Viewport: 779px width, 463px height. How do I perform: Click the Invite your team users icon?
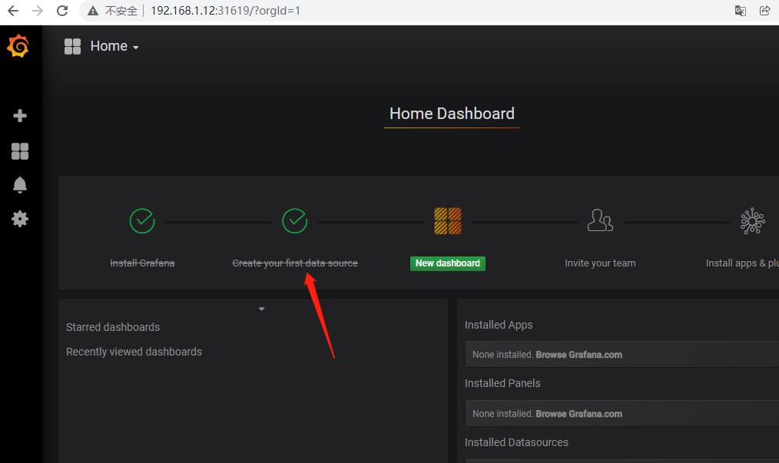tap(600, 220)
